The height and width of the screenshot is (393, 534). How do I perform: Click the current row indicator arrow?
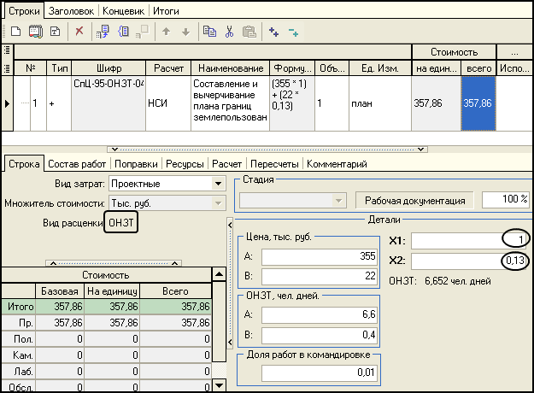(x=7, y=103)
